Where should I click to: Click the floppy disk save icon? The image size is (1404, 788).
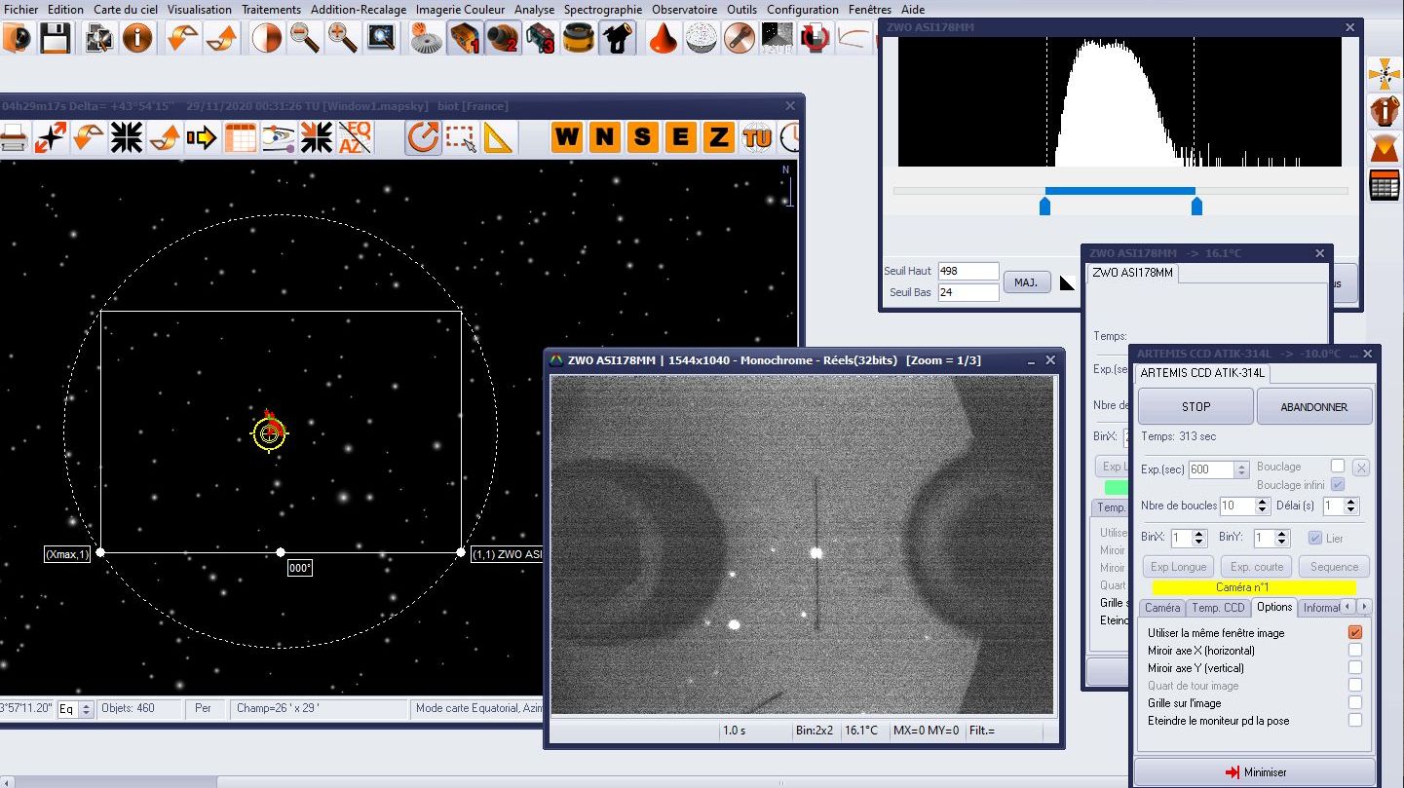pos(55,38)
